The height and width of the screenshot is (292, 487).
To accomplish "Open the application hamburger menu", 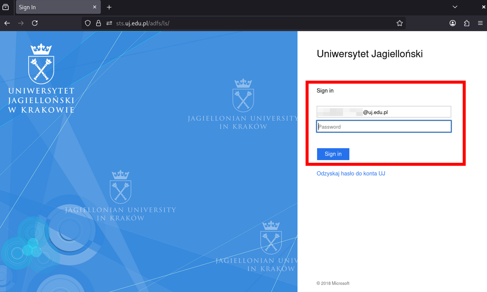I will [480, 23].
